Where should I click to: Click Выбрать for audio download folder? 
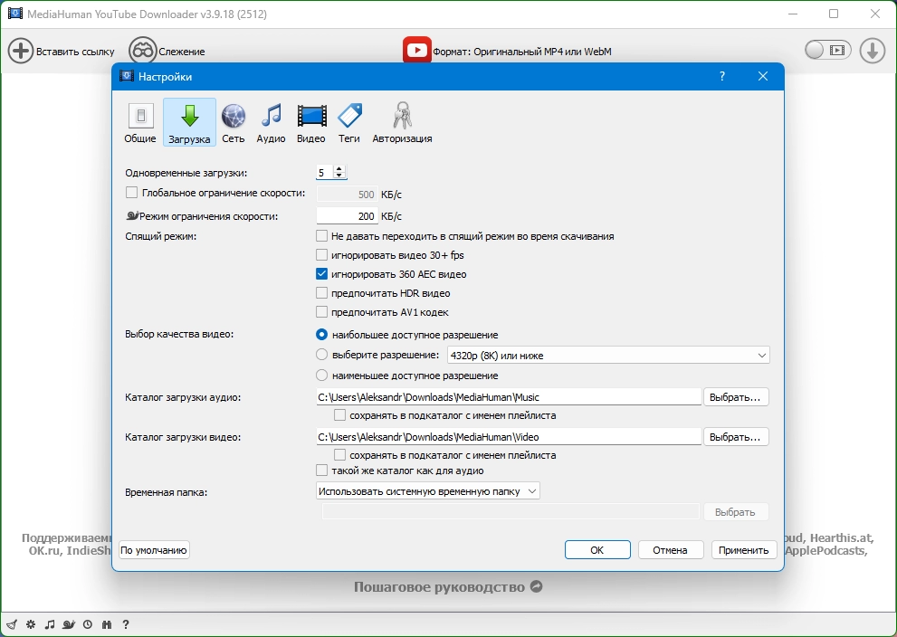pos(735,397)
